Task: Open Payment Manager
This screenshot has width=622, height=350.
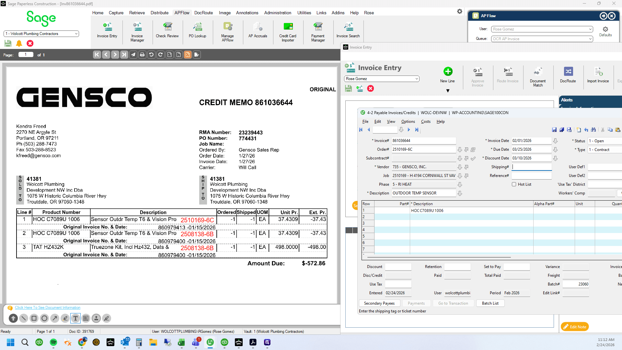Action: click(318, 32)
